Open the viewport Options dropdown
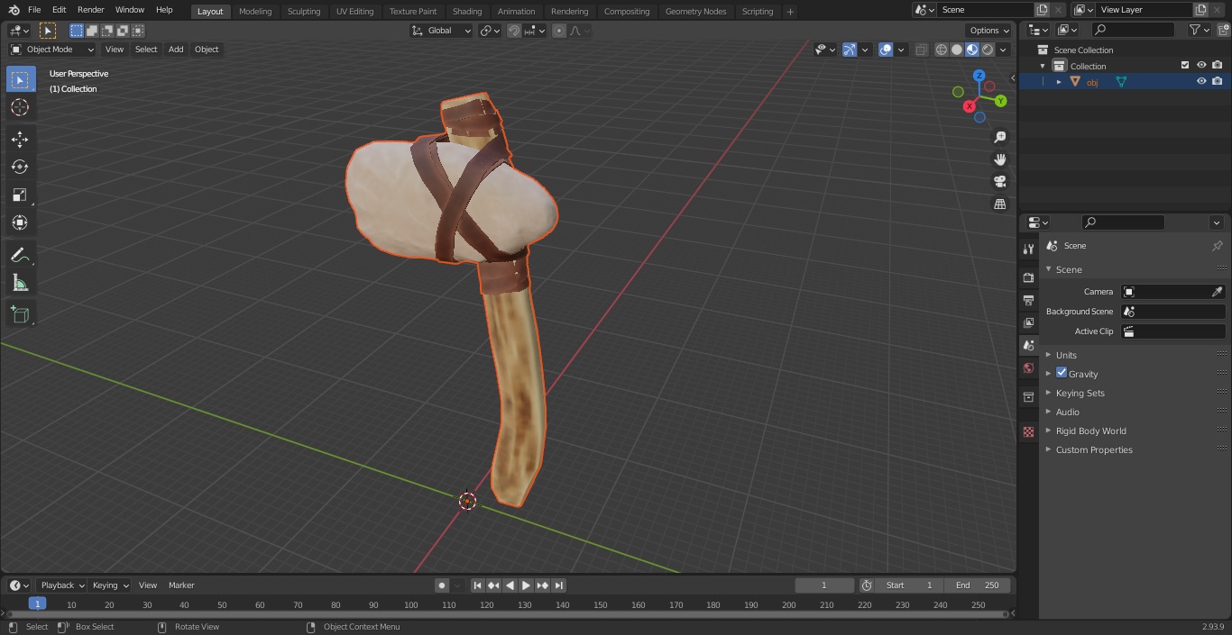This screenshot has width=1232, height=635. (x=989, y=31)
